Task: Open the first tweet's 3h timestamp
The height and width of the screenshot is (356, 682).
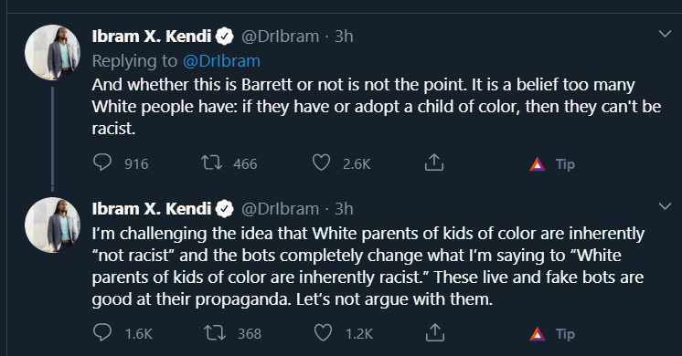Action: [344, 37]
